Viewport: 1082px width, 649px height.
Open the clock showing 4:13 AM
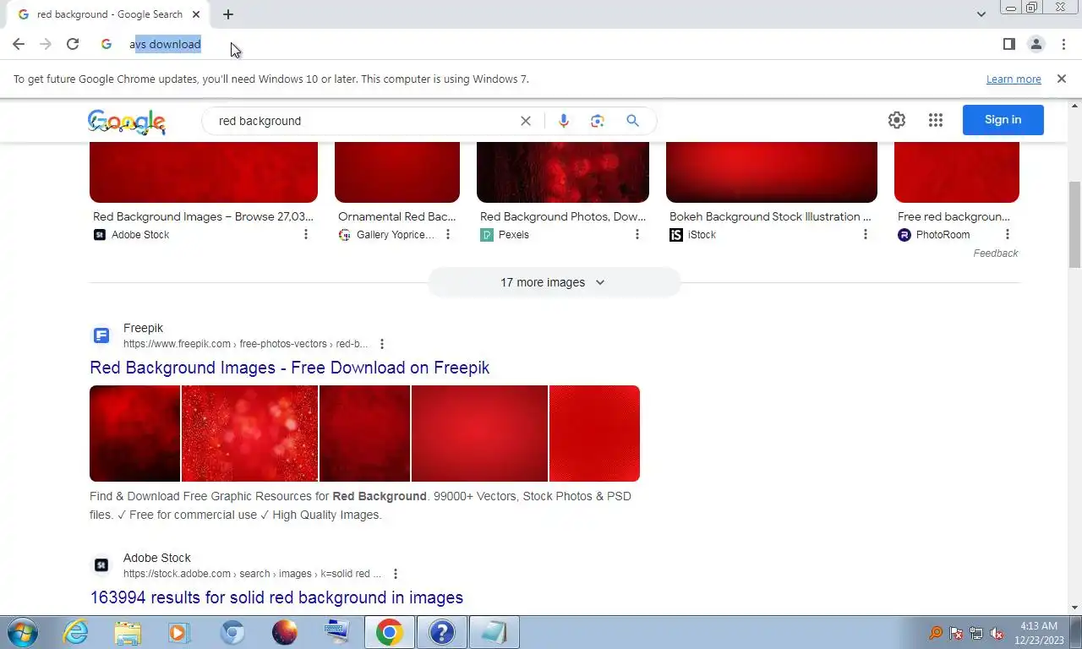tap(1039, 633)
